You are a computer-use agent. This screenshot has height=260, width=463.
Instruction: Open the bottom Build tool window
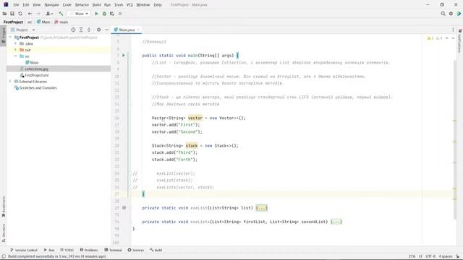tap(156, 250)
